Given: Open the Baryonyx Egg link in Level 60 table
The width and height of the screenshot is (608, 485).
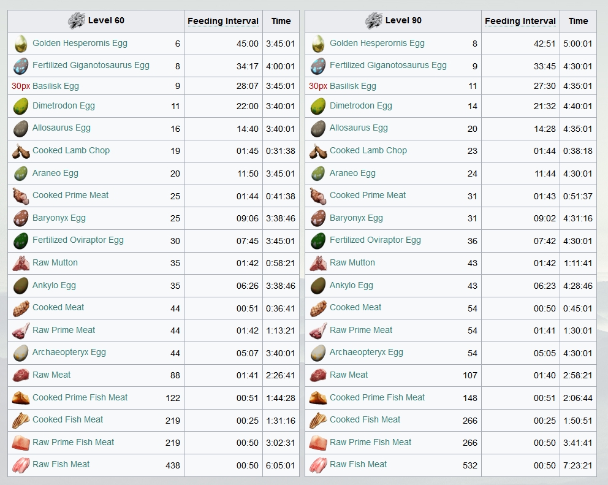Looking at the screenshot, I should [x=59, y=218].
